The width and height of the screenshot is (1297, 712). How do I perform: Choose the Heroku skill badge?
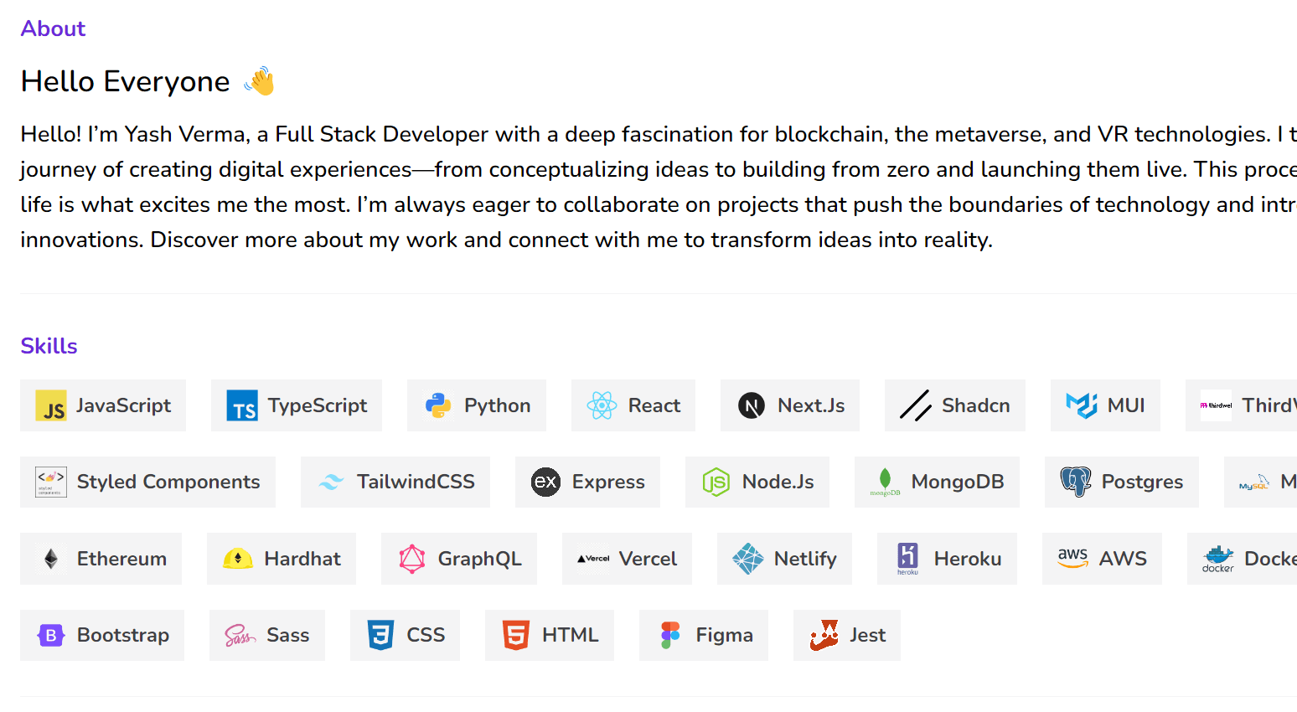tap(947, 559)
